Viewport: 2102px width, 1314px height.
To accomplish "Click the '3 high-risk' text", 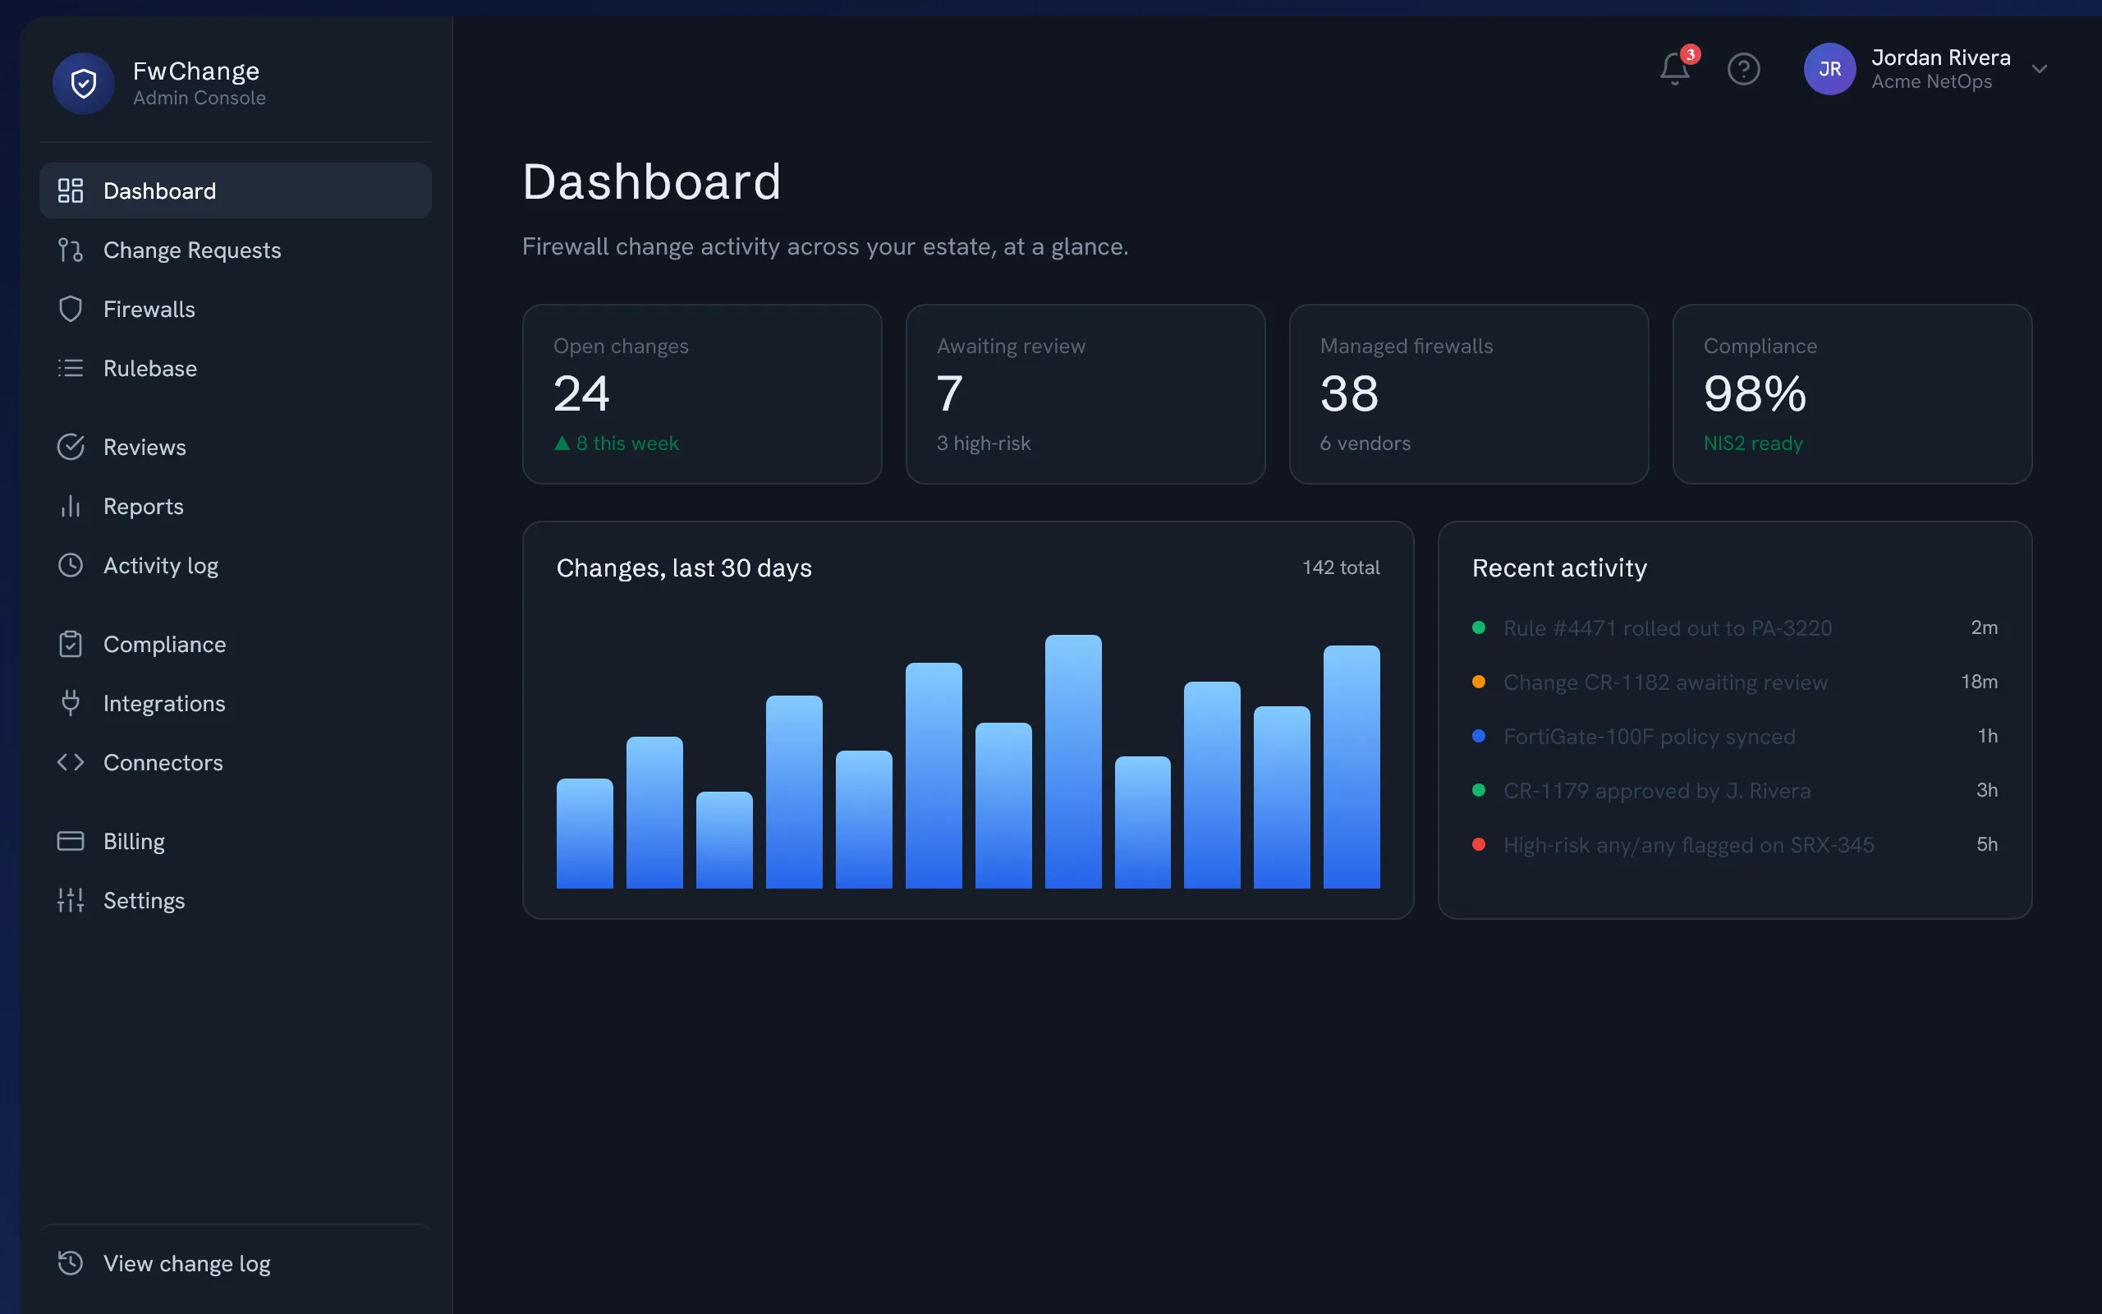I will click(983, 443).
